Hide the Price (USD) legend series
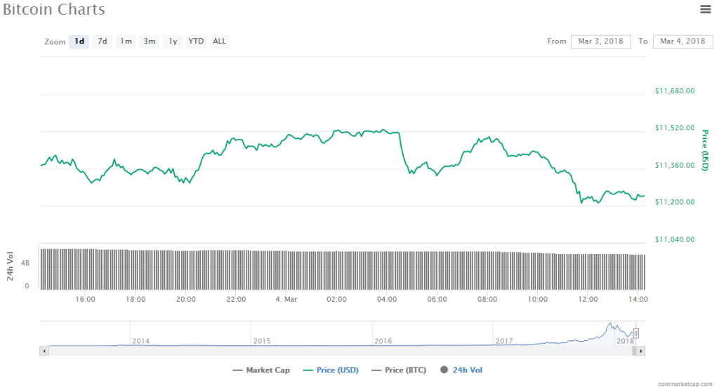719x388 pixels. pyautogui.click(x=331, y=370)
